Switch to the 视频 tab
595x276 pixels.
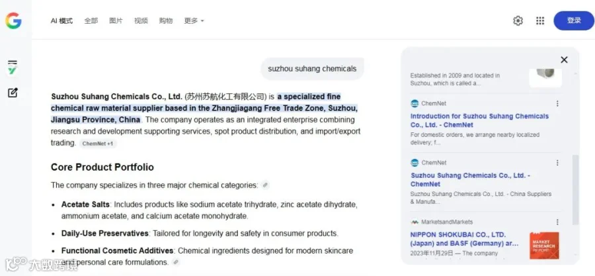pyautogui.click(x=141, y=21)
